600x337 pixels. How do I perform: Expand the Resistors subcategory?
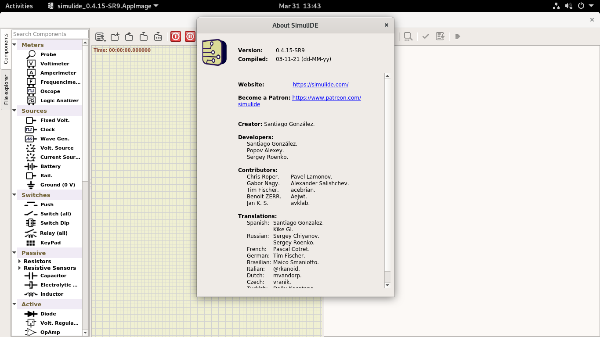tap(20, 261)
